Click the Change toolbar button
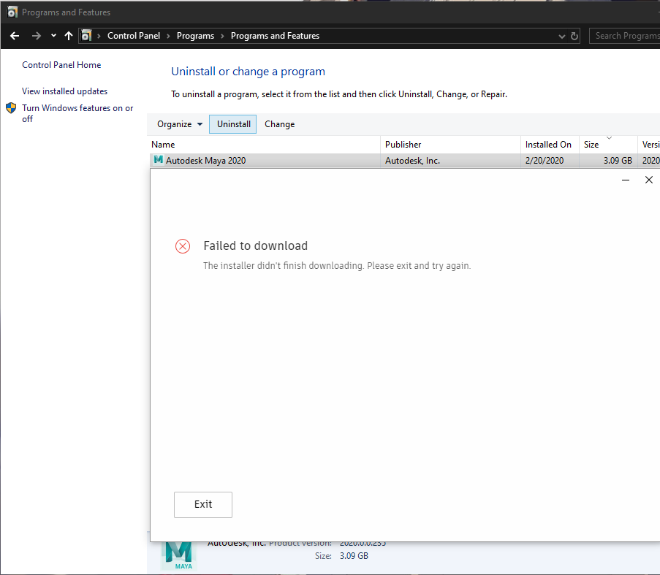The height and width of the screenshot is (575, 660). click(x=279, y=124)
